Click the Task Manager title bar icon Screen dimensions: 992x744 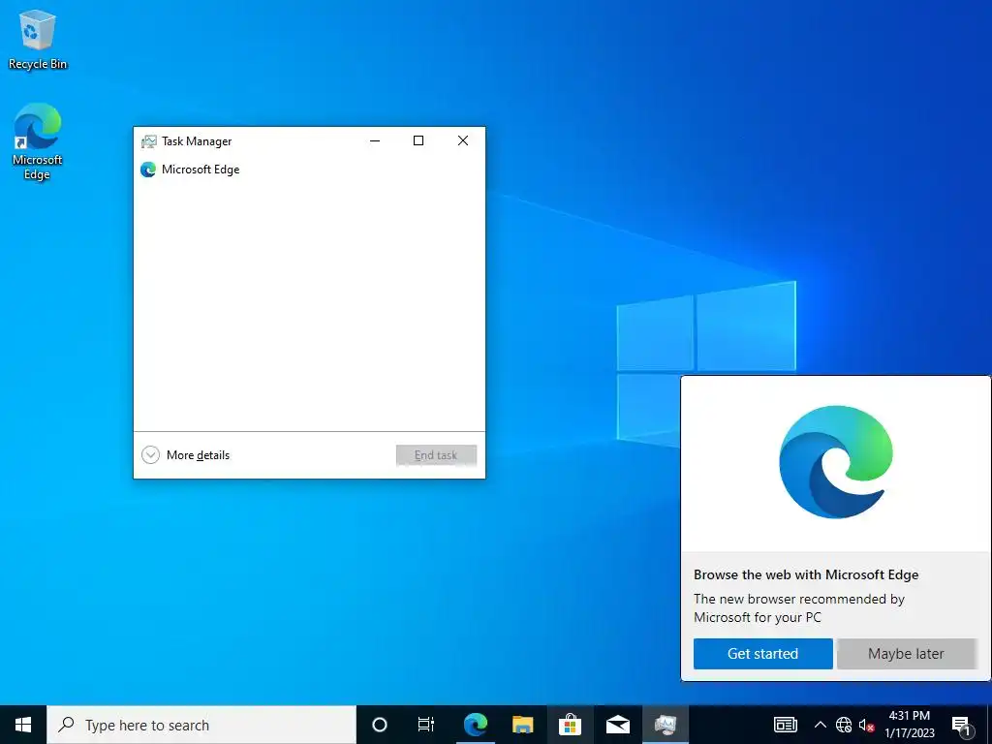148,141
